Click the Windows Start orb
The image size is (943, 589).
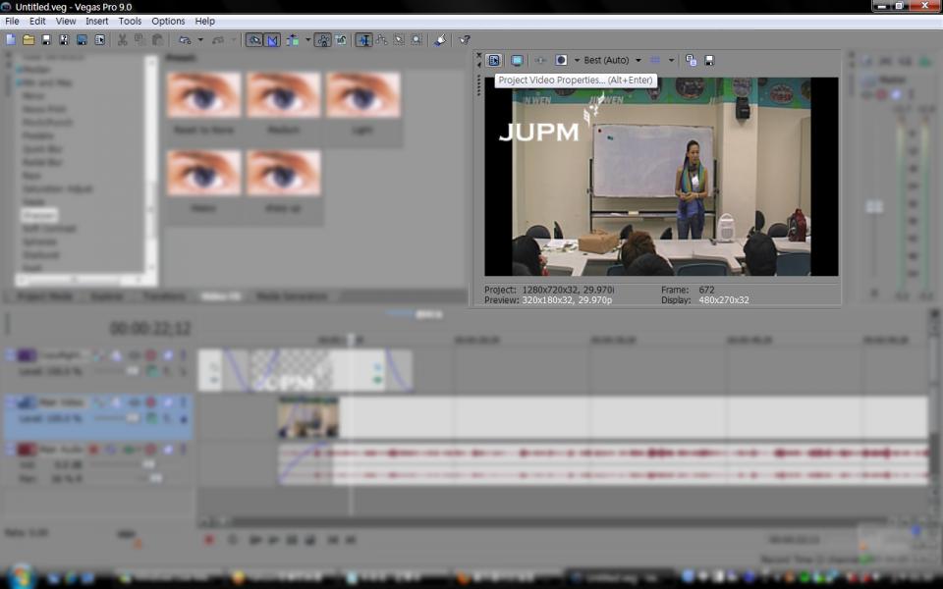pyautogui.click(x=21, y=576)
